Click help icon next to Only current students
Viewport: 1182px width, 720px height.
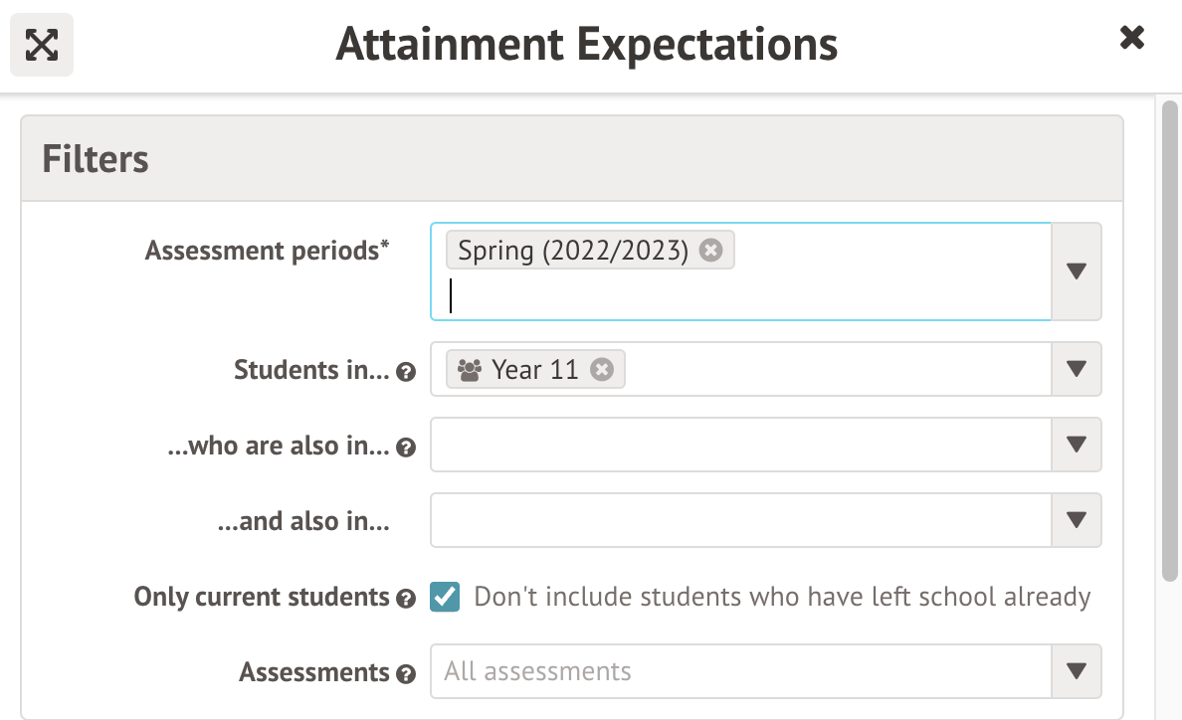point(405,600)
